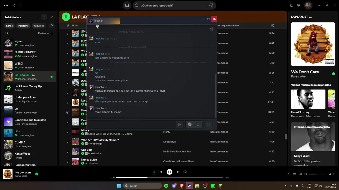Open Friend Activity icon in Spotify top bar
Viewport: 339px width, 190px height.
point(298,6)
